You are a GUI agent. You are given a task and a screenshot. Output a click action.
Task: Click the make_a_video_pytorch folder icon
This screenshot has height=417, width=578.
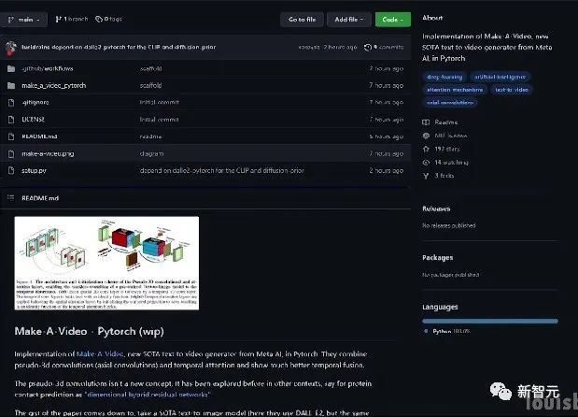(11, 85)
